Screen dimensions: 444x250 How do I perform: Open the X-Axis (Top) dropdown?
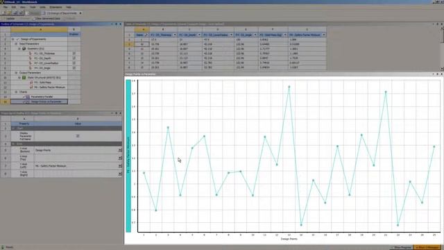[x=120, y=158]
